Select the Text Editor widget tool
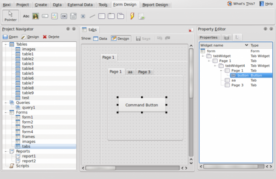276x179 pixels. point(54,17)
